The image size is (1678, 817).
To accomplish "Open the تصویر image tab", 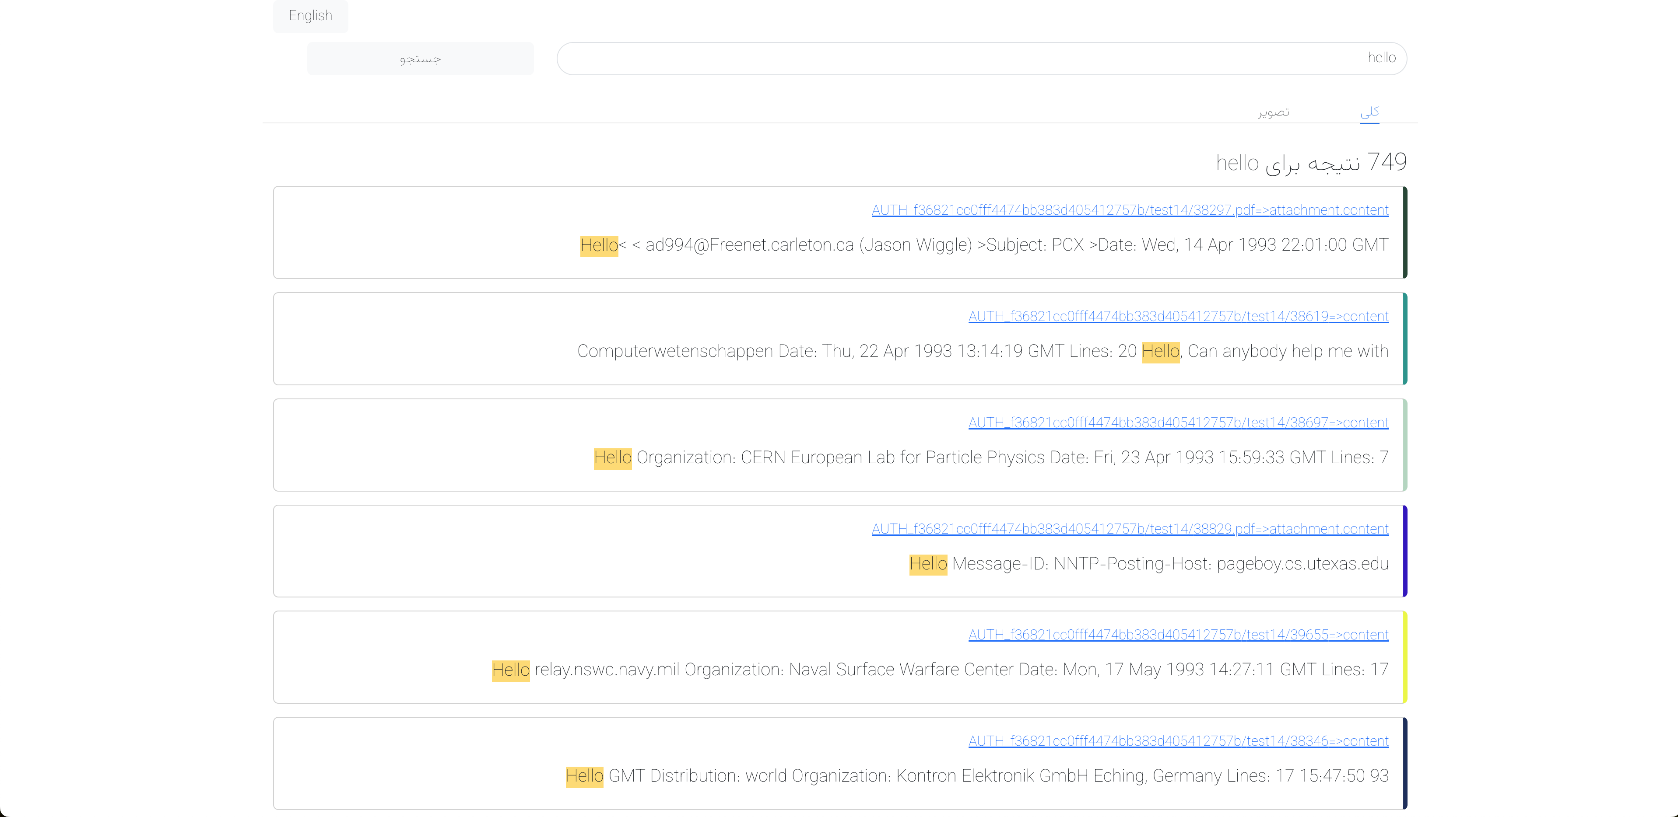I will tap(1273, 112).
